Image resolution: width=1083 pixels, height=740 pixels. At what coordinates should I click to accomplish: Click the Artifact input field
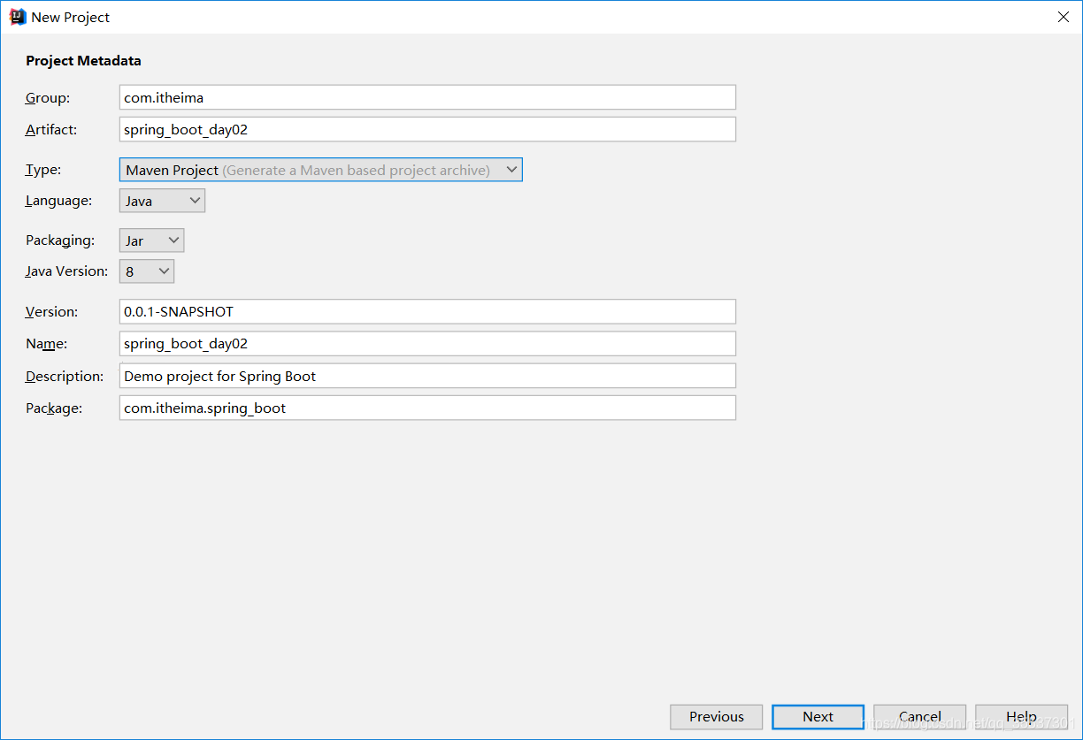[427, 129]
